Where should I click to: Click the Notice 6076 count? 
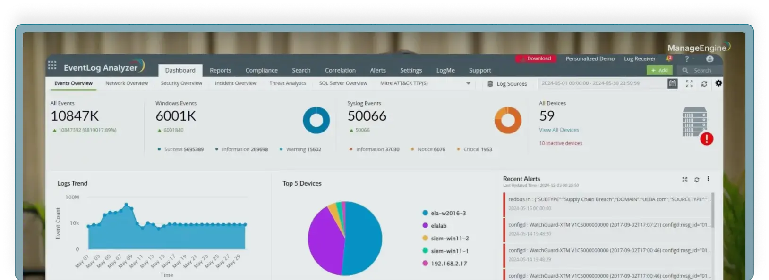coord(428,149)
